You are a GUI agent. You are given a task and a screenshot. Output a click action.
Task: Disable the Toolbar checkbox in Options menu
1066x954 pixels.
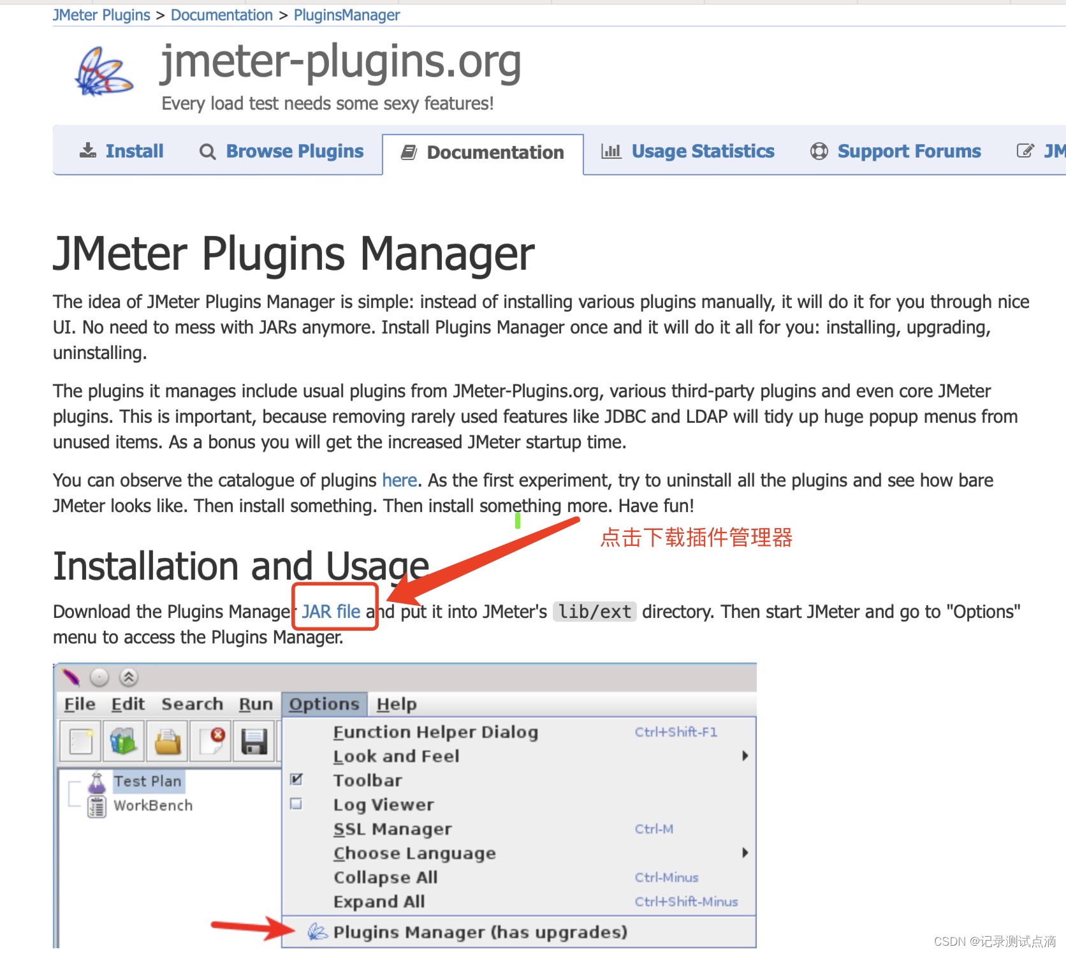(295, 779)
